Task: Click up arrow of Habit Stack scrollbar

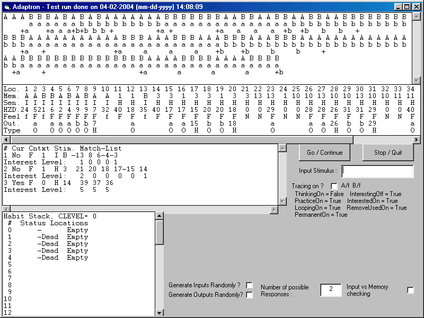Action: tap(160, 216)
